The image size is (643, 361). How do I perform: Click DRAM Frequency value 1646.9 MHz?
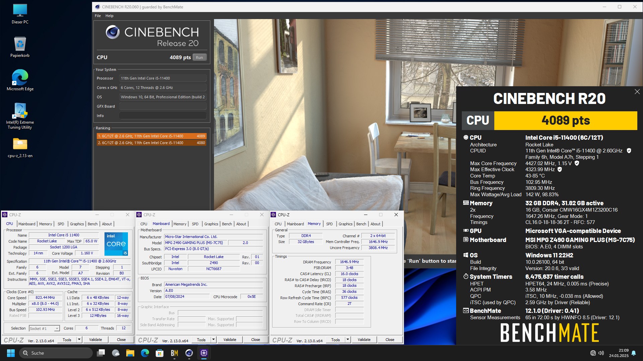point(349,262)
